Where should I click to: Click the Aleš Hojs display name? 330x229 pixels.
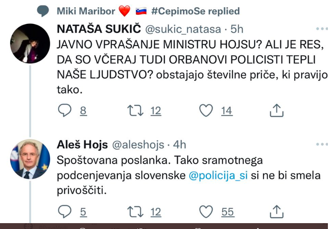82,144
